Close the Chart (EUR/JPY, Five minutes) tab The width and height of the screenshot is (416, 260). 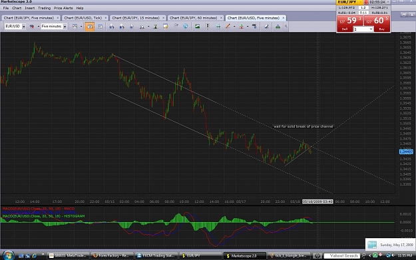click(57, 18)
